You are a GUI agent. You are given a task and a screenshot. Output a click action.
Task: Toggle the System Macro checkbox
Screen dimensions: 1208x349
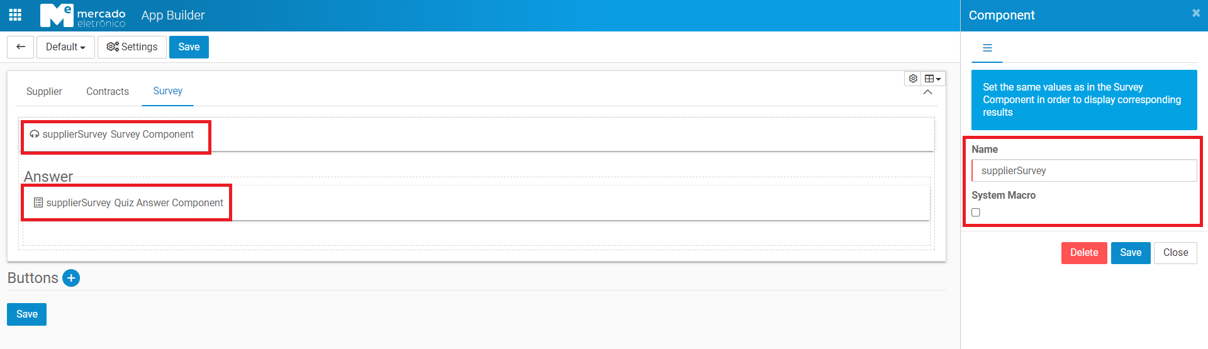[x=976, y=213]
